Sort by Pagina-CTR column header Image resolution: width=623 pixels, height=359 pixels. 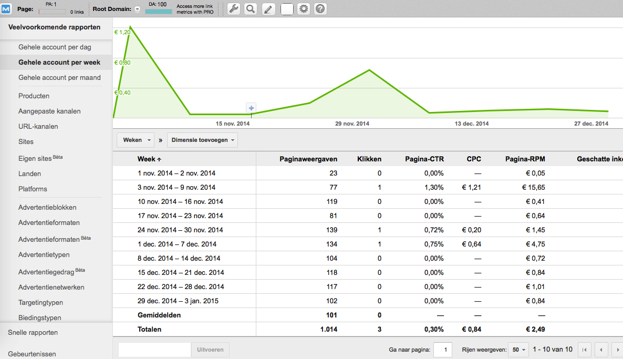(x=424, y=159)
